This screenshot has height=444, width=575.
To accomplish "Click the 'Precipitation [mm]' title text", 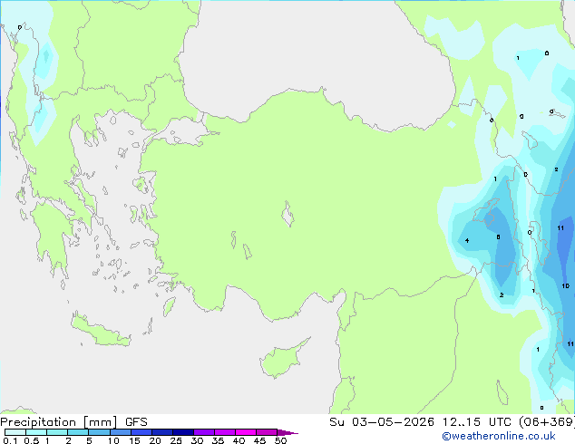I will click(x=59, y=422).
